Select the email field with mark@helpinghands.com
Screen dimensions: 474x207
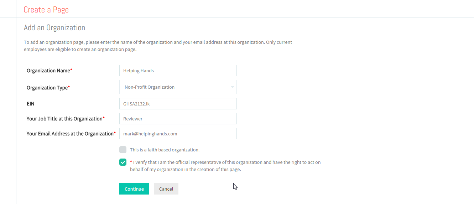(x=178, y=134)
